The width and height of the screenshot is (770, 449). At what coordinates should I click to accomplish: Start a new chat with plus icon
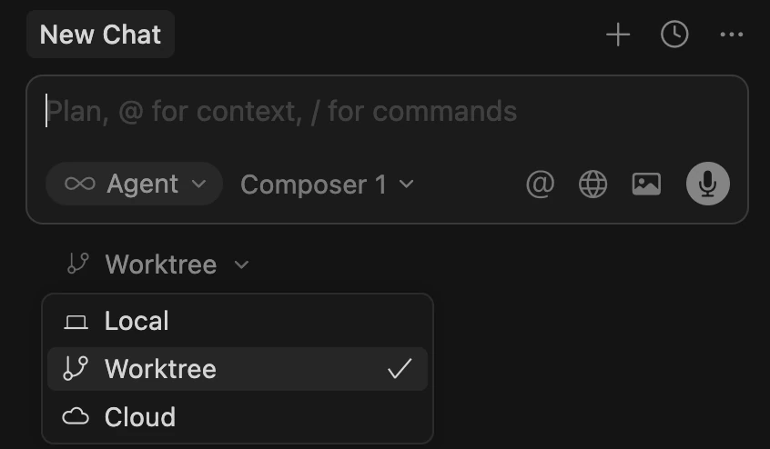coord(618,35)
